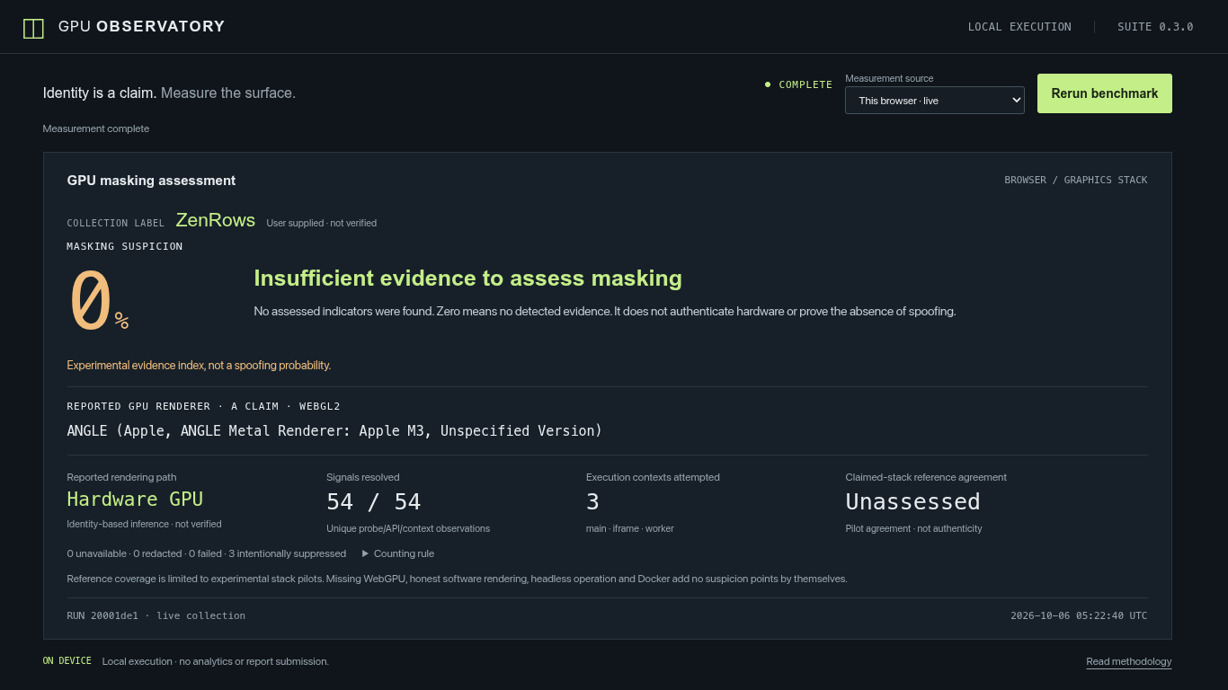Click the Reference coverage is limited disclaimer text

tap(457, 579)
